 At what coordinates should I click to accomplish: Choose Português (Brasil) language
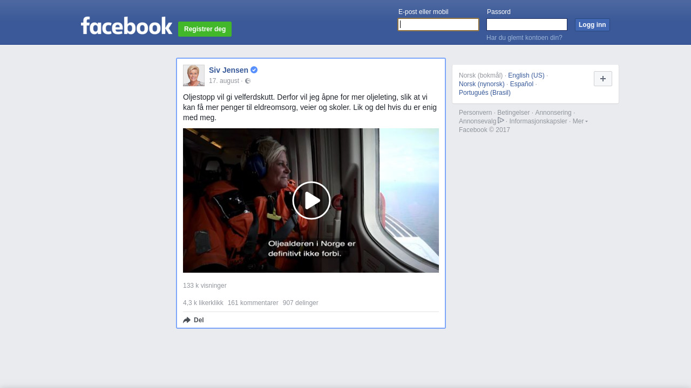[x=484, y=93]
